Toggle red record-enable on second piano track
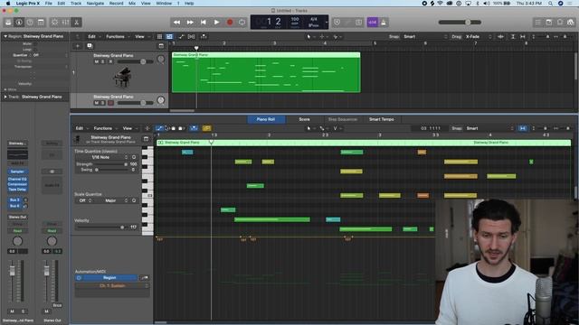 tap(110, 103)
